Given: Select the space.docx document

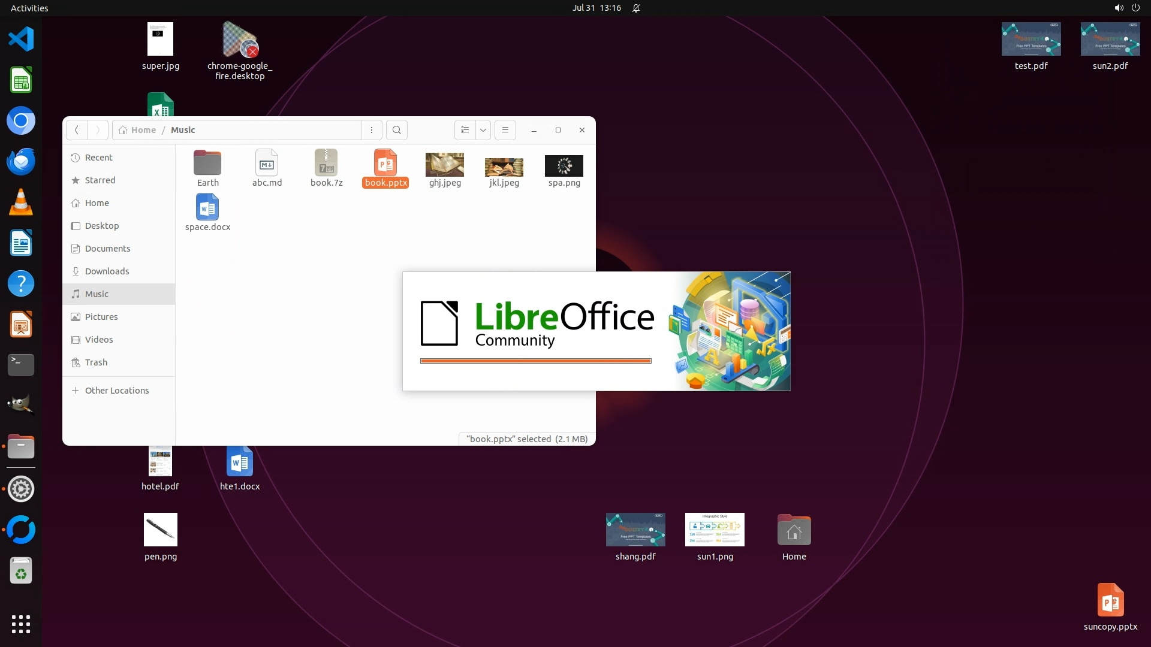Looking at the screenshot, I should (207, 213).
